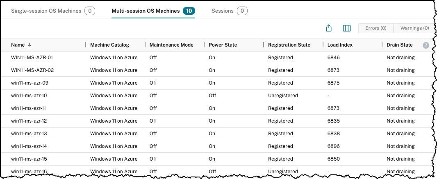Click the Drain State help icon
The width and height of the screenshot is (437, 179).
(426, 45)
